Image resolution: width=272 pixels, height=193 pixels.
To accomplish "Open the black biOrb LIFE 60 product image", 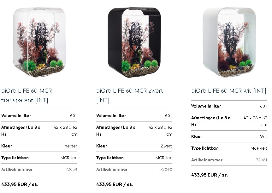I will pos(134,42).
